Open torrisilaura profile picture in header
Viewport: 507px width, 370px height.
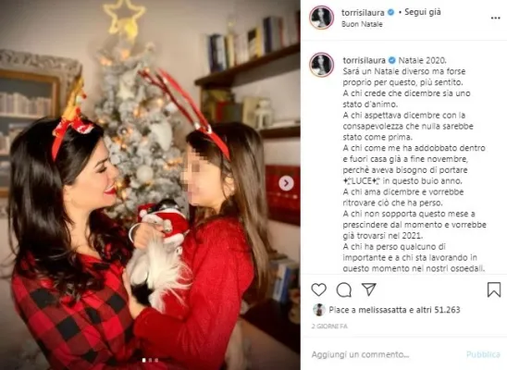[321, 18]
